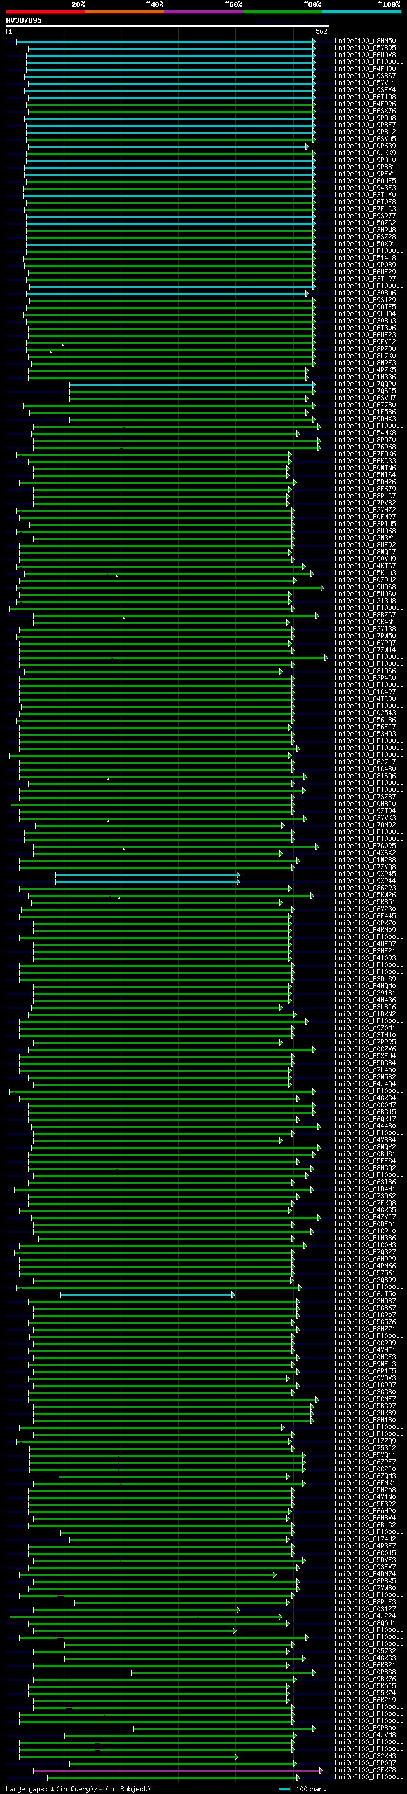Select the UniRef100_Q0JKK9 label

(x=365, y=153)
